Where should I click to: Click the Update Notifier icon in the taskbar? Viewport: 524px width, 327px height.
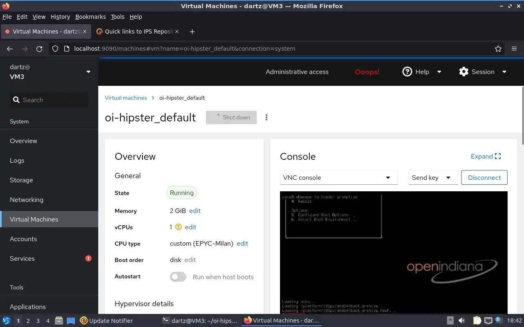point(84,320)
